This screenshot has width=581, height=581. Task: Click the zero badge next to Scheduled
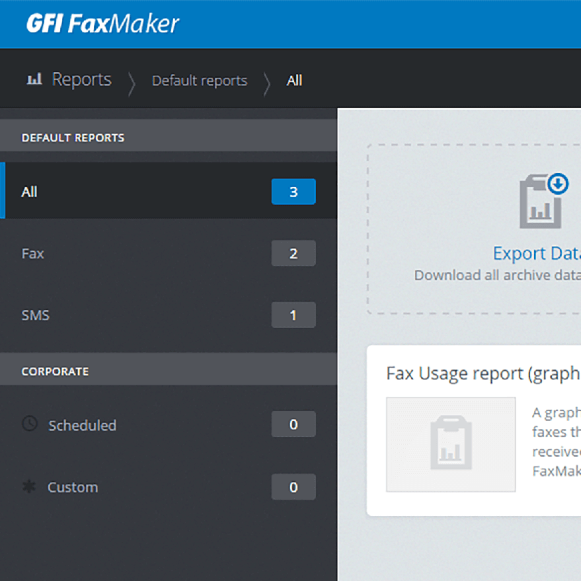coord(293,424)
